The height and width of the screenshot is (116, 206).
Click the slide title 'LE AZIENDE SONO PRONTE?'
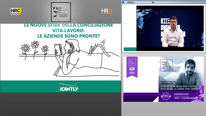click(69, 36)
